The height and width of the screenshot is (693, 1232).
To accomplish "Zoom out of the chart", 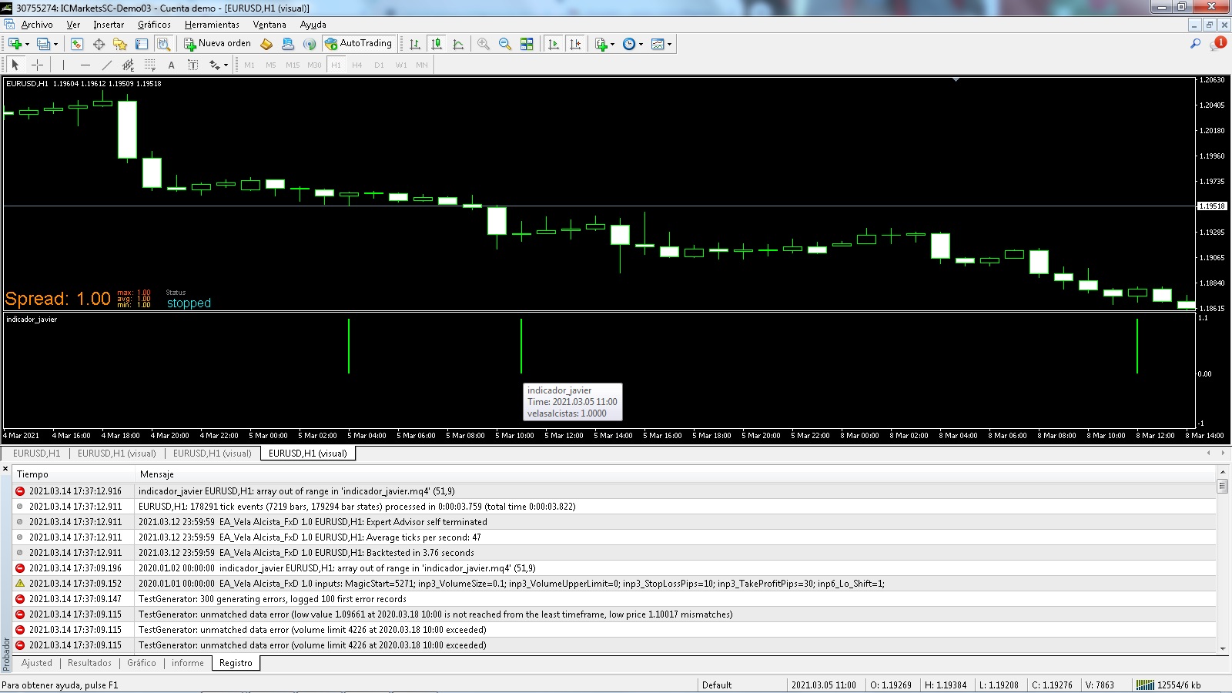I will [x=505, y=44].
